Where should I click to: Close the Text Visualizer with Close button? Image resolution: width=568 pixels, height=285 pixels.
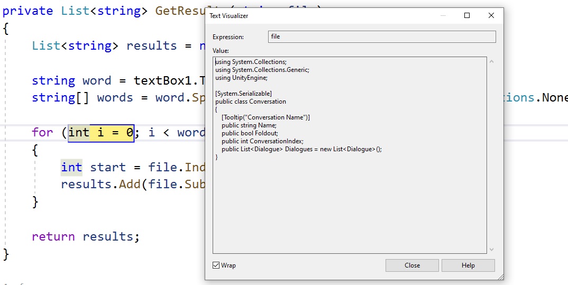click(x=412, y=265)
